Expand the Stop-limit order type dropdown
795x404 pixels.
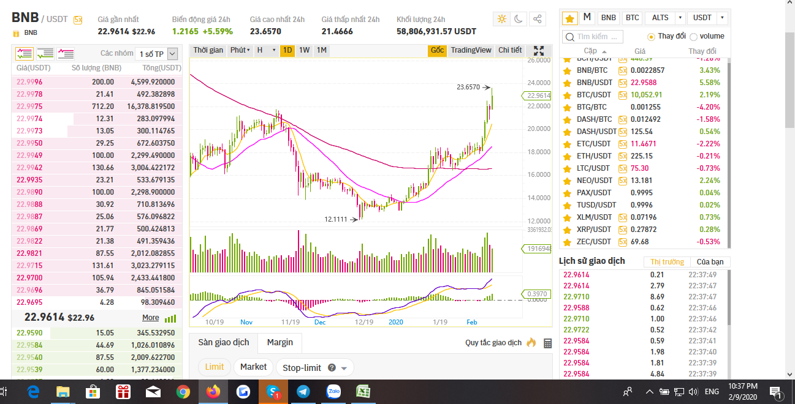tap(343, 368)
